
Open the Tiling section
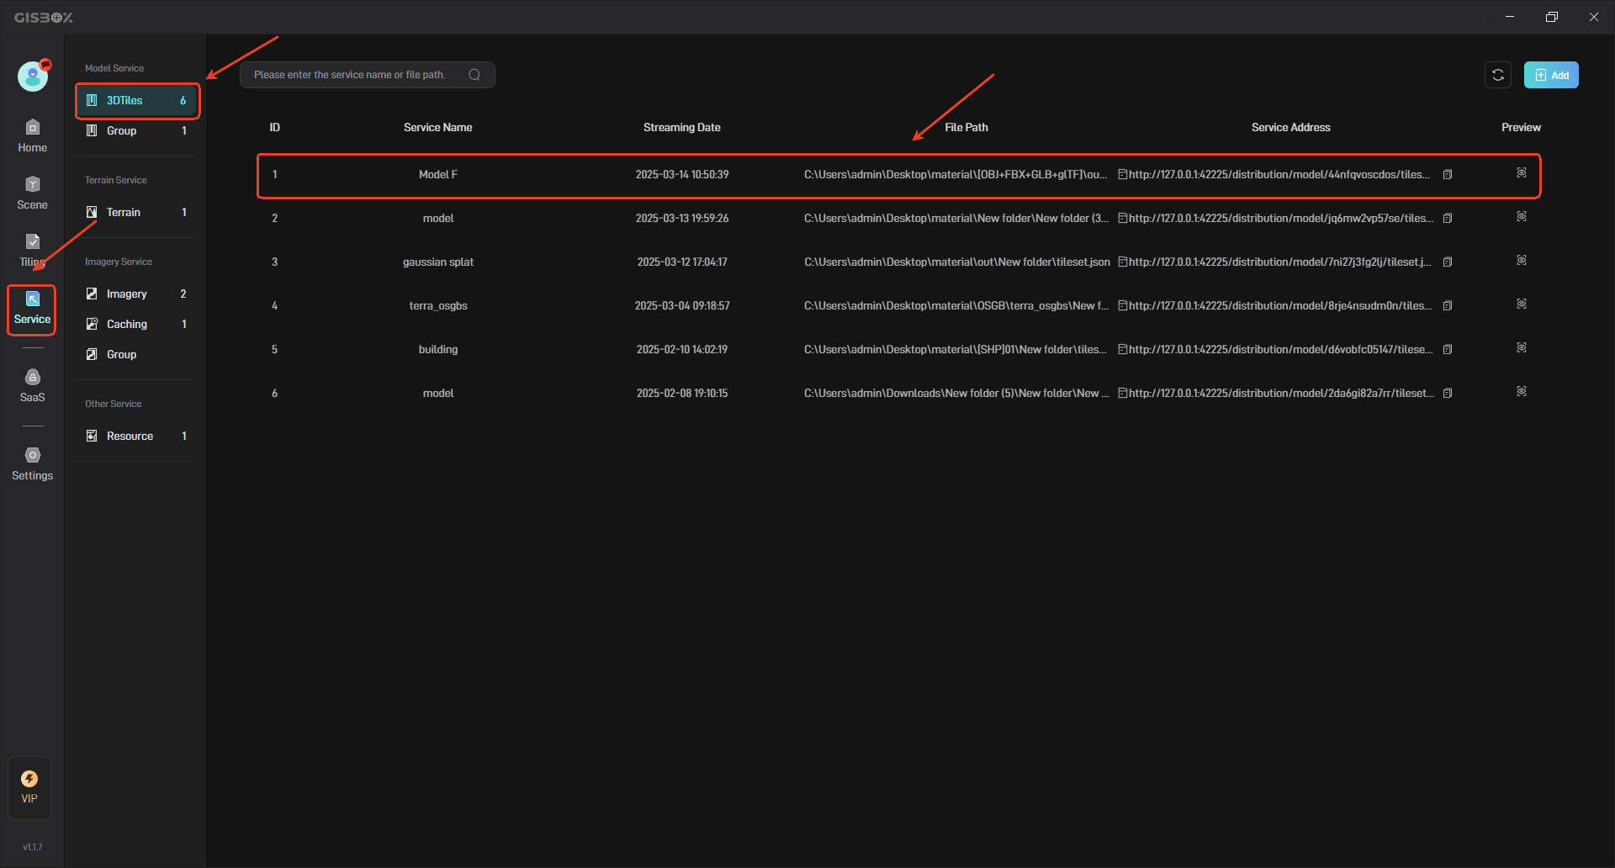(32, 251)
